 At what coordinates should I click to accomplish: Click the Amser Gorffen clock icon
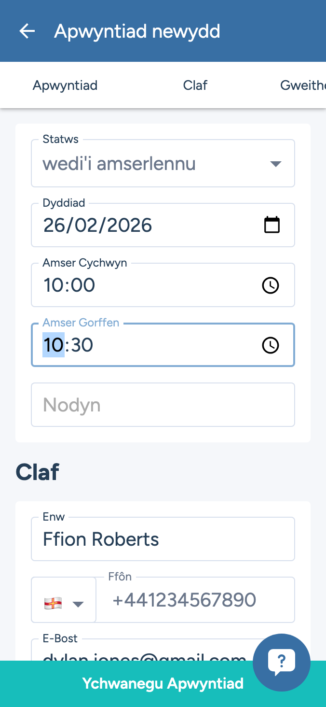(x=271, y=345)
